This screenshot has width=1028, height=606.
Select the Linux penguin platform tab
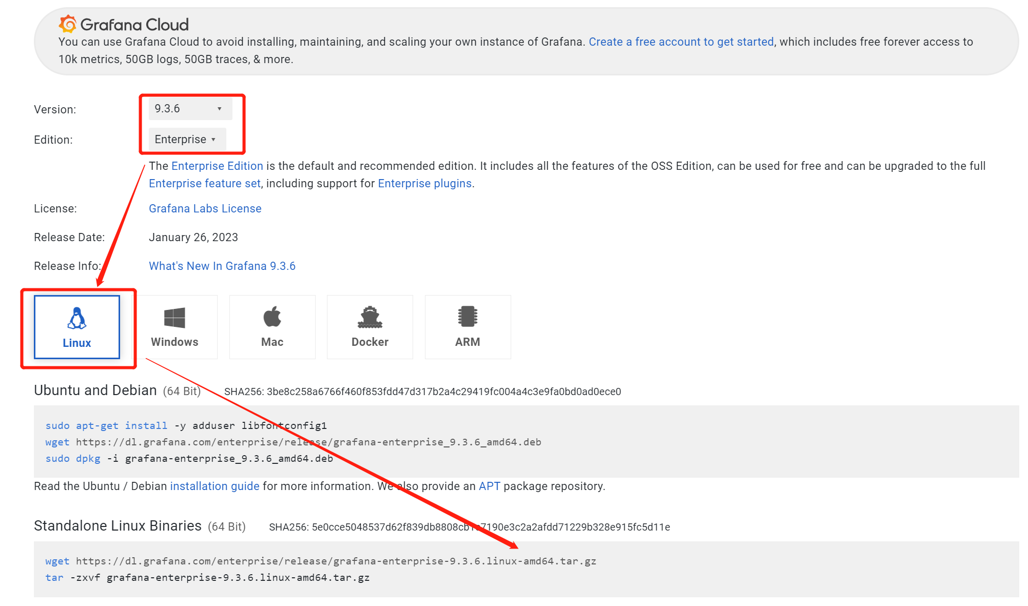coord(77,327)
